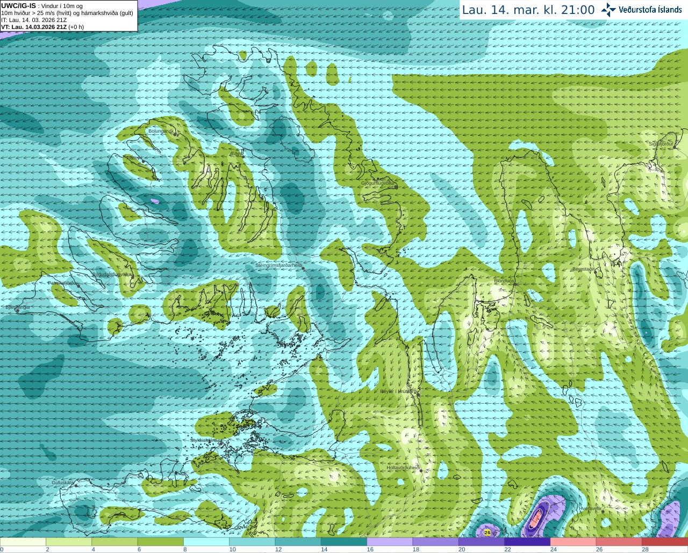Click the Gjögurflugvöllur station label

(x=379, y=183)
